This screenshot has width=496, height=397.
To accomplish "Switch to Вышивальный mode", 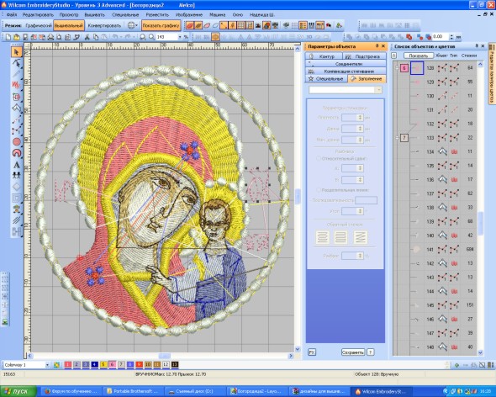I will [69, 25].
